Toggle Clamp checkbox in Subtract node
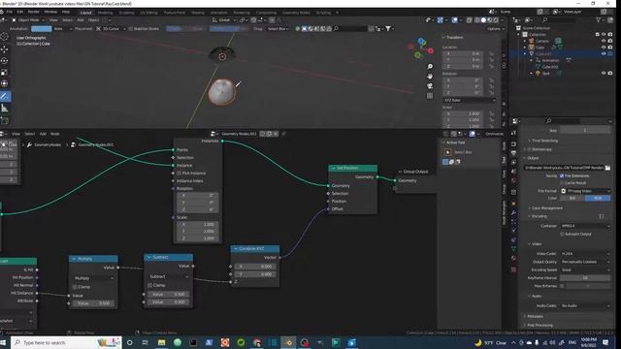Viewport: 621px width, 349px height. (x=149, y=285)
